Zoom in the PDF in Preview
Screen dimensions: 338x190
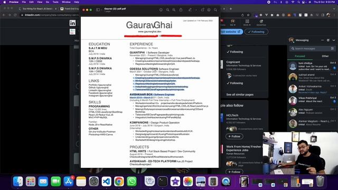[x=174, y=10]
